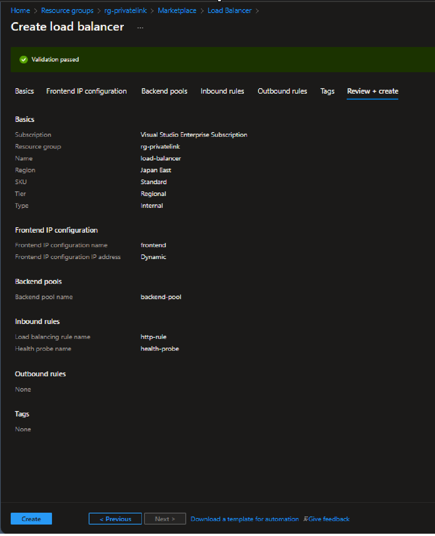Image resolution: width=435 pixels, height=536 pixels.
Task: Navigate to rg-privatelink breadcrumb
Action: [x=125, y=10]
